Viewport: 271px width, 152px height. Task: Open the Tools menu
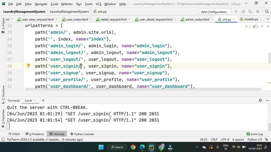(88, 4)
